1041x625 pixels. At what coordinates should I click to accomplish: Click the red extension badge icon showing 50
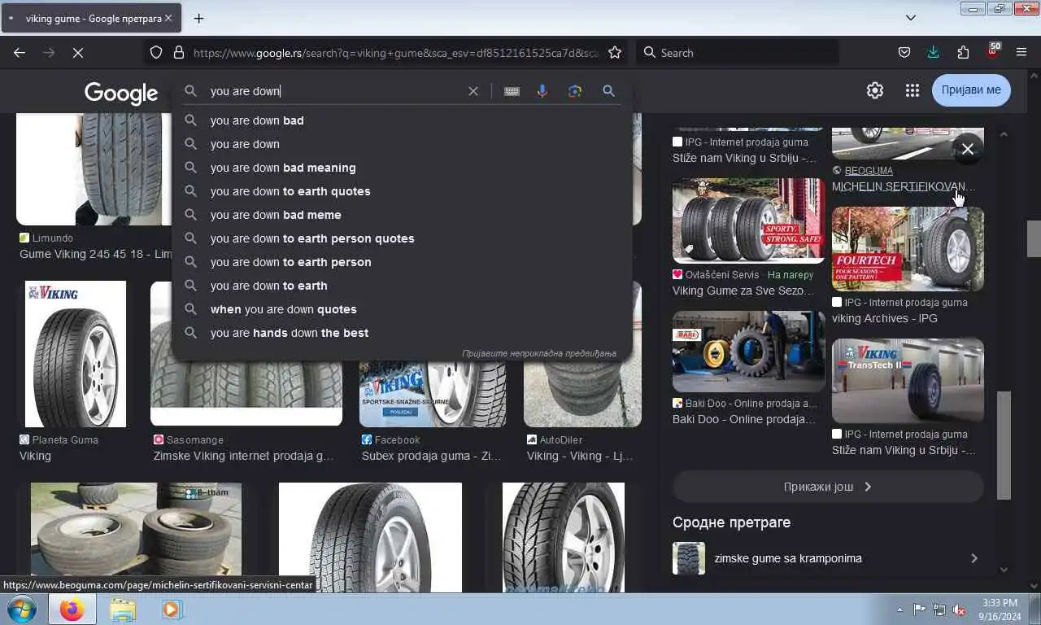click(992, 50)
